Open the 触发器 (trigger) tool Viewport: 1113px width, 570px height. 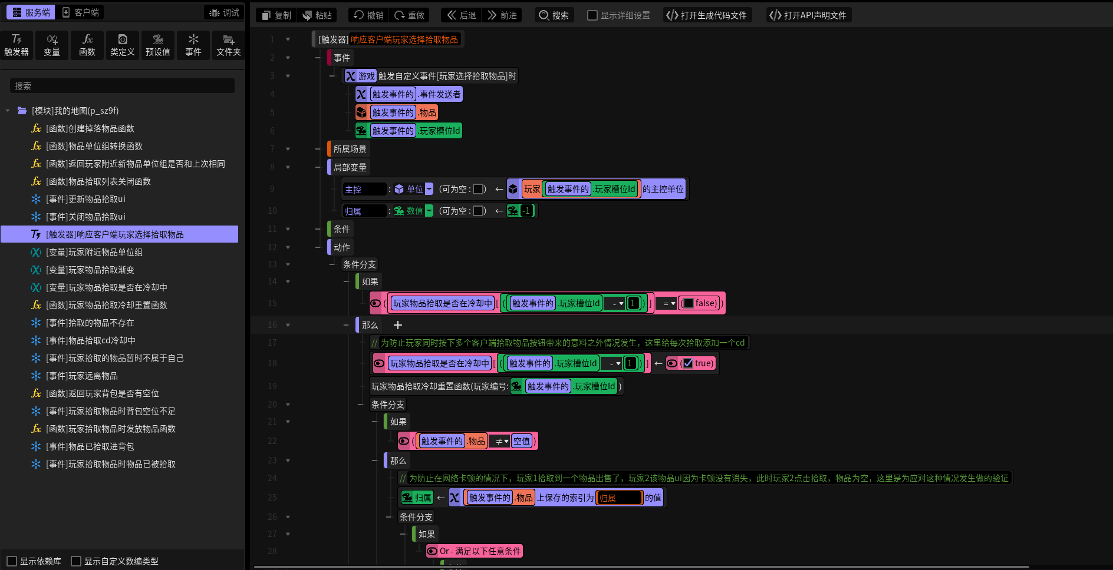[x=17, y=45]
